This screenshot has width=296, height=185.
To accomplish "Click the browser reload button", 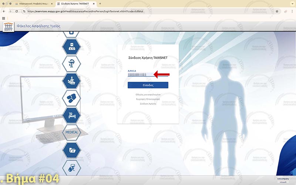I will pyautogui.click(x=17, y=11).
